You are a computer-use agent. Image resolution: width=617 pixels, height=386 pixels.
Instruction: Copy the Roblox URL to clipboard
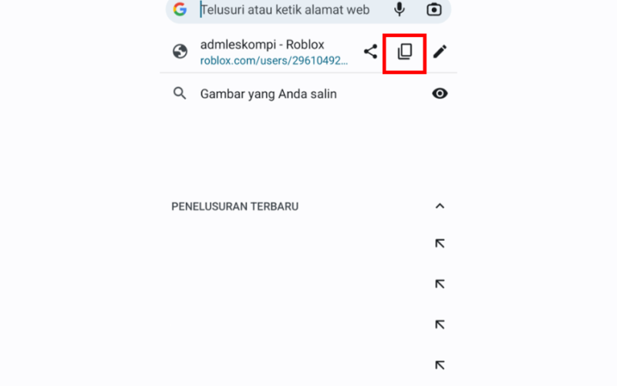pyautogui.click(x=404, y=52)
